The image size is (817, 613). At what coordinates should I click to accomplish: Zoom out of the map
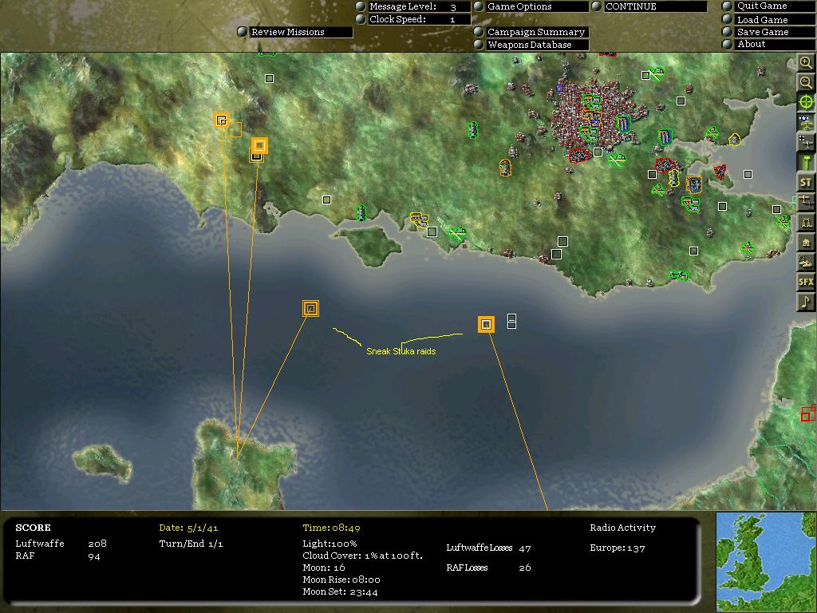click(806, 82)
